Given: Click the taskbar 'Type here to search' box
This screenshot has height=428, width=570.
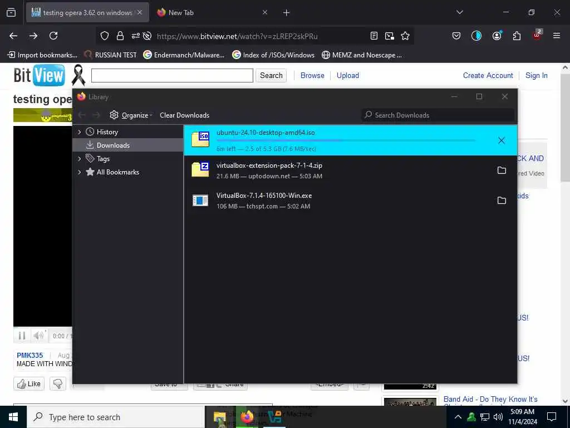Looking at the screenshot, I should click(116, 417).
